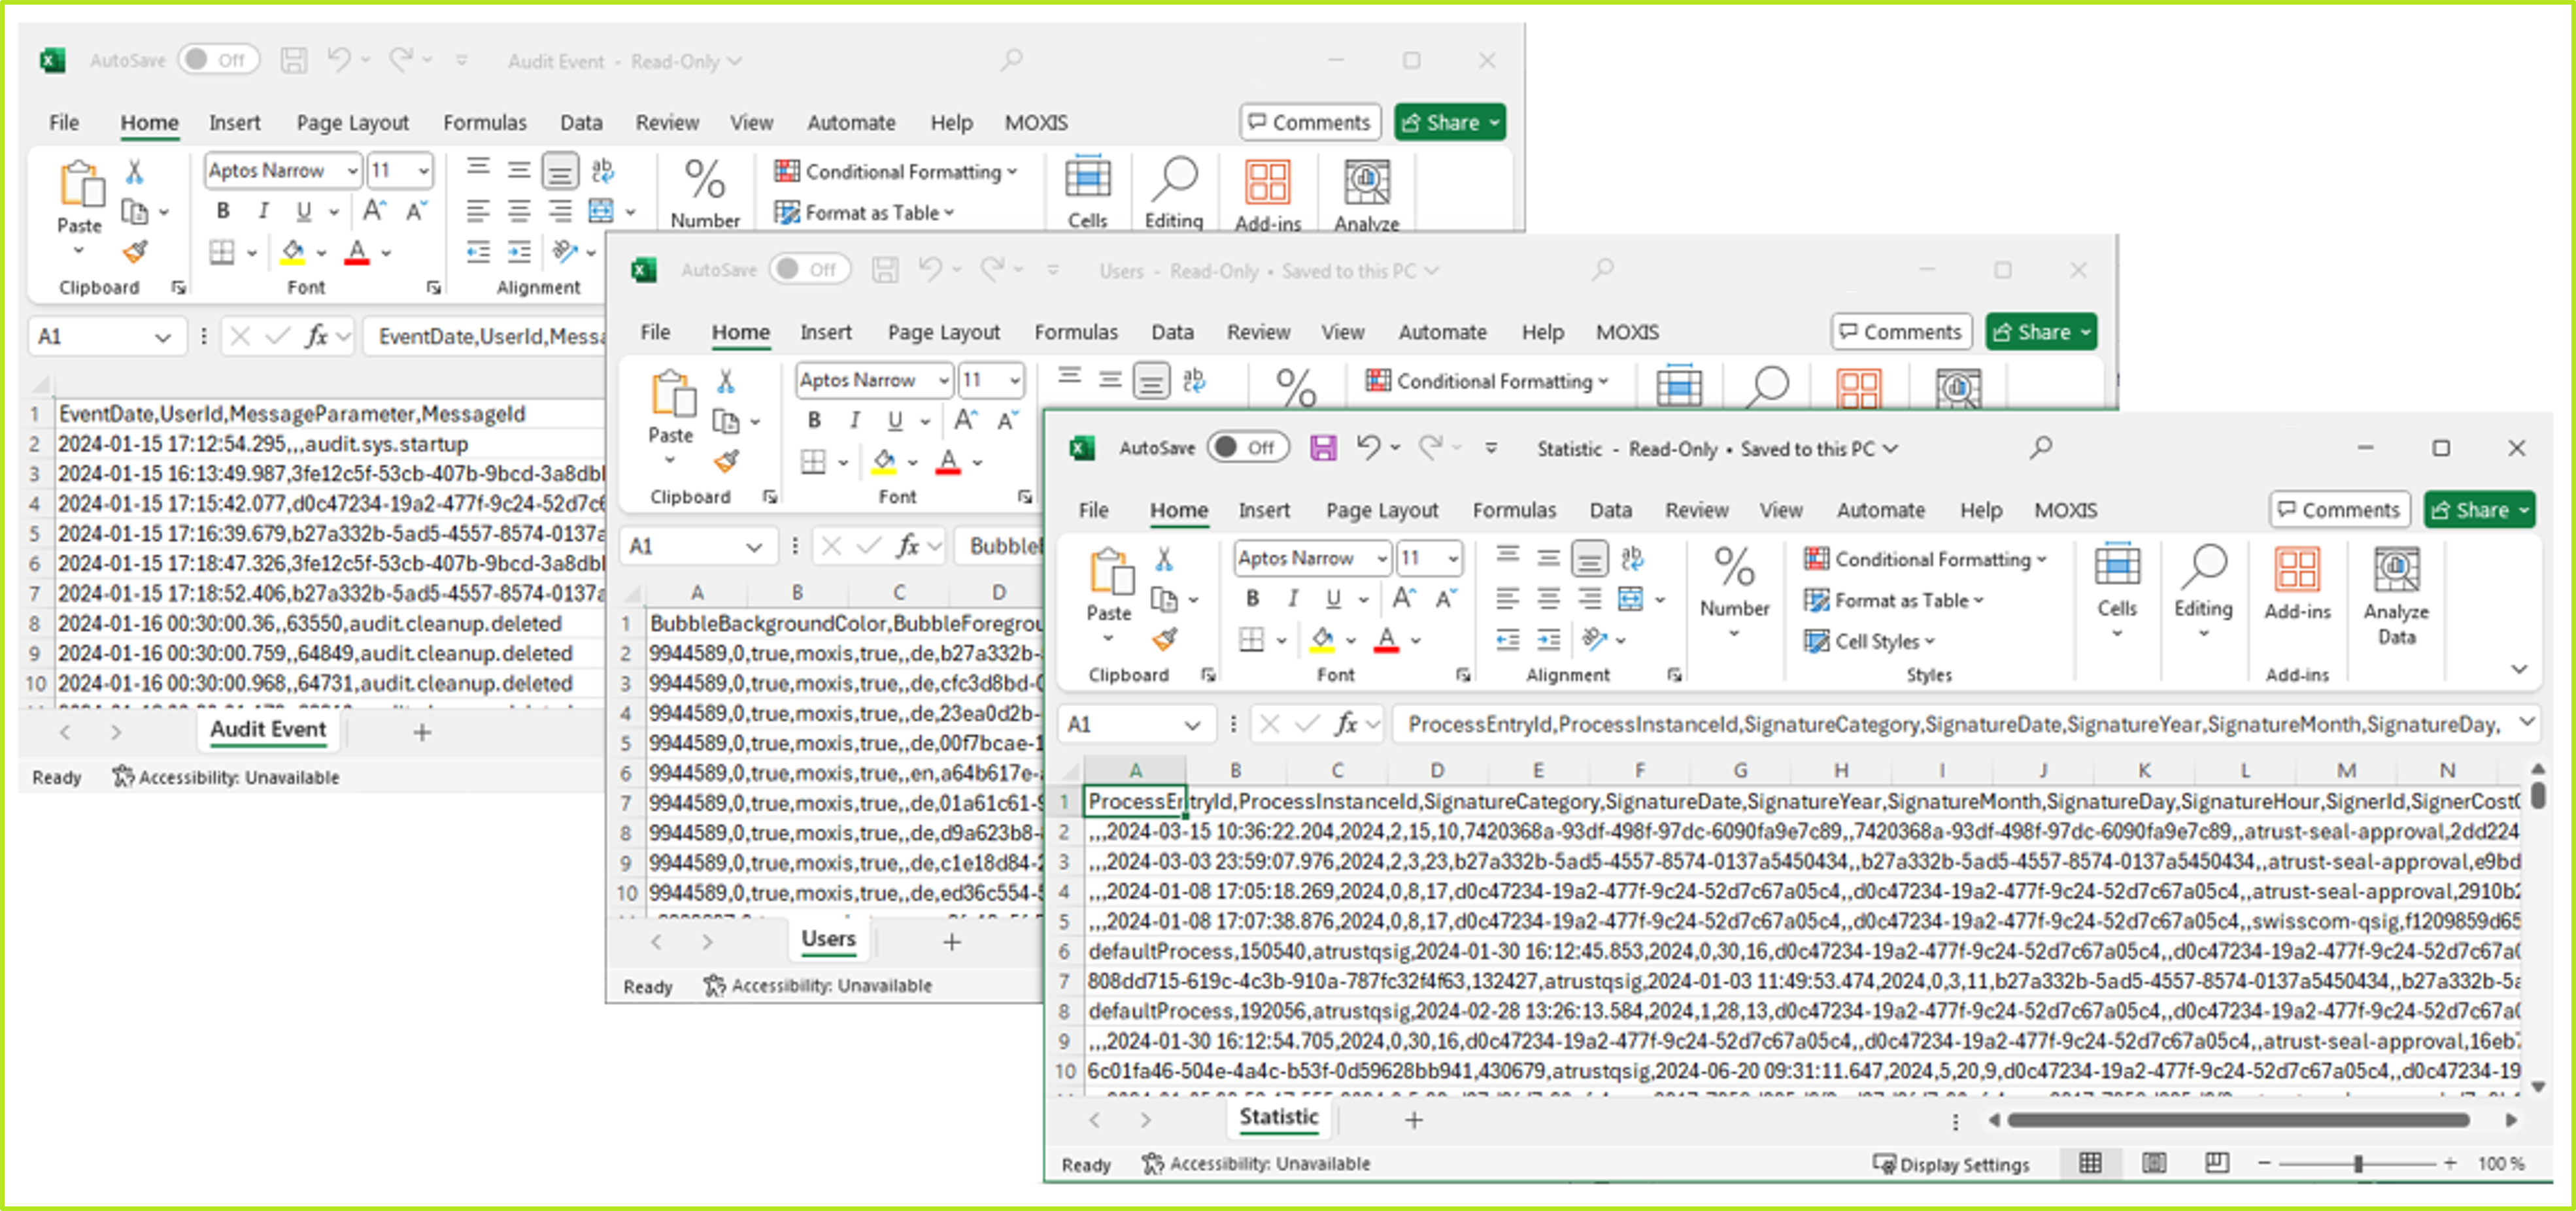
Task: Click Bold in Audit Event window
Action: pos(223,211)
